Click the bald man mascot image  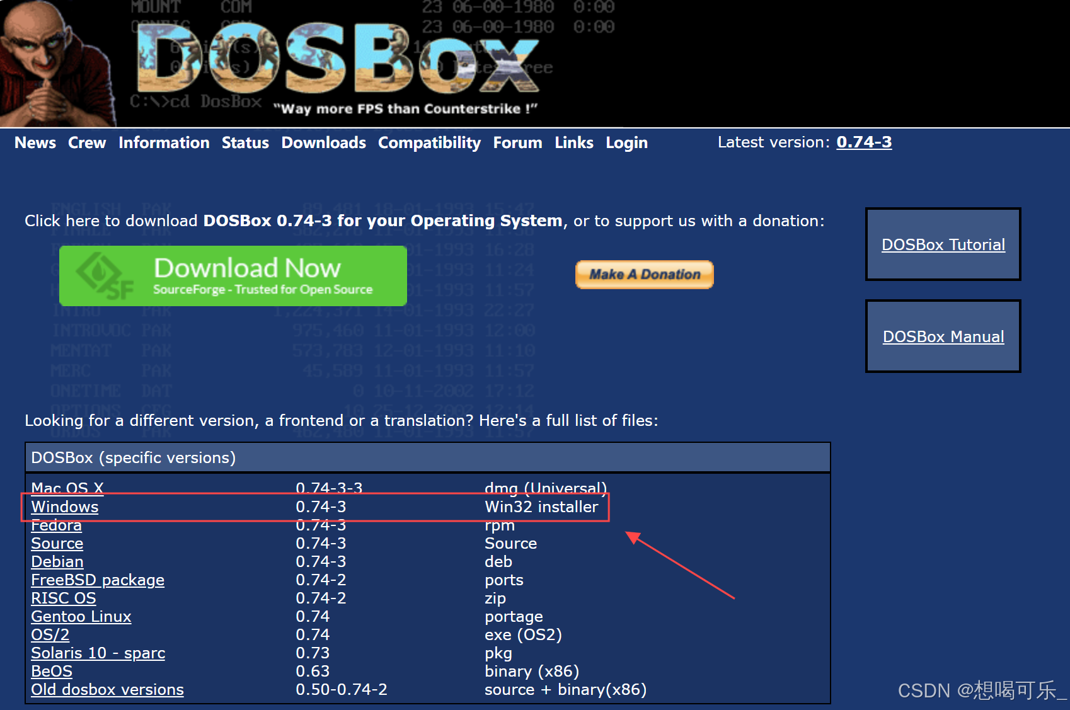pos(58,63)
